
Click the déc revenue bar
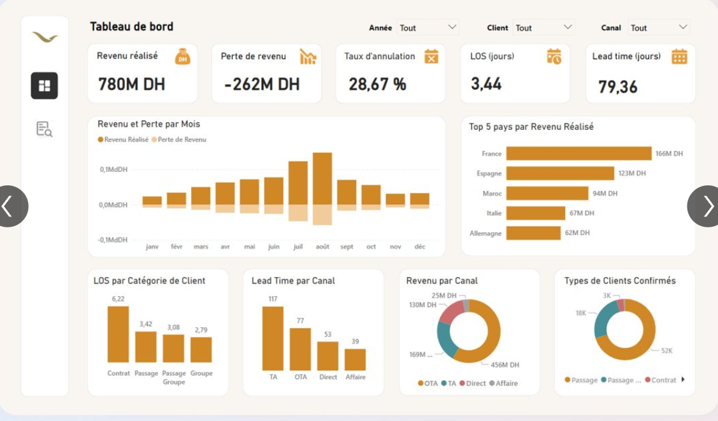tap(419, 199)
